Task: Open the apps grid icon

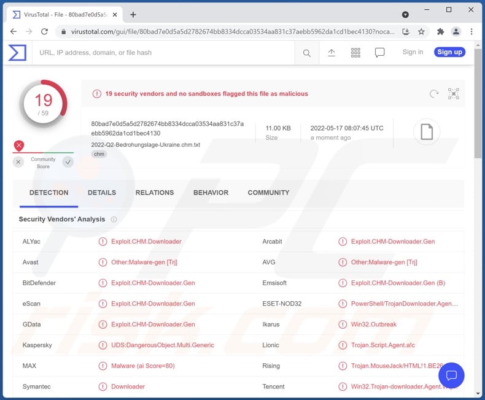Action: [355, 53]
